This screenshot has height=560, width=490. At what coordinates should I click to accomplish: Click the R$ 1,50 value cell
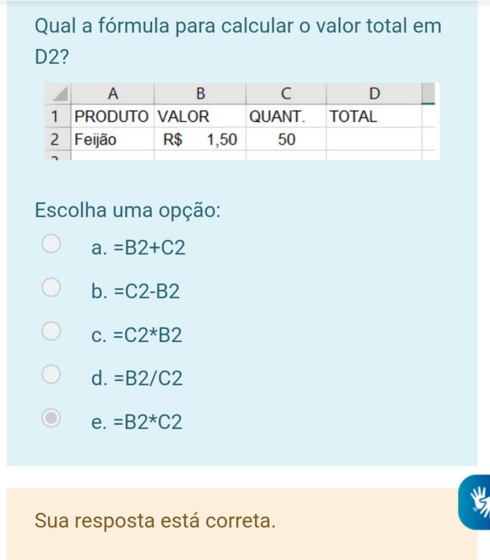[200, 140]
